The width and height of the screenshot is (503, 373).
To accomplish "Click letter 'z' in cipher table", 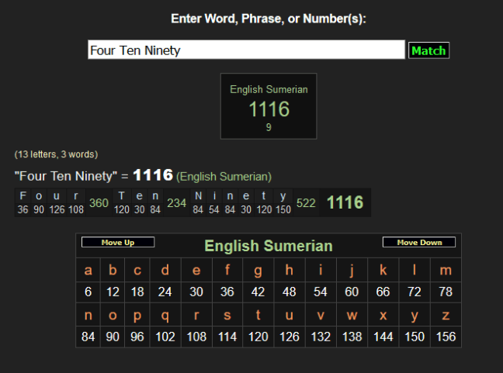I will [446, 316].
